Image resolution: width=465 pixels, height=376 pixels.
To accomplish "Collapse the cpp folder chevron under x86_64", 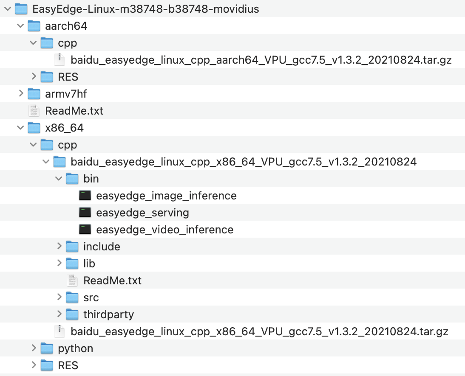I will [33, 145].
